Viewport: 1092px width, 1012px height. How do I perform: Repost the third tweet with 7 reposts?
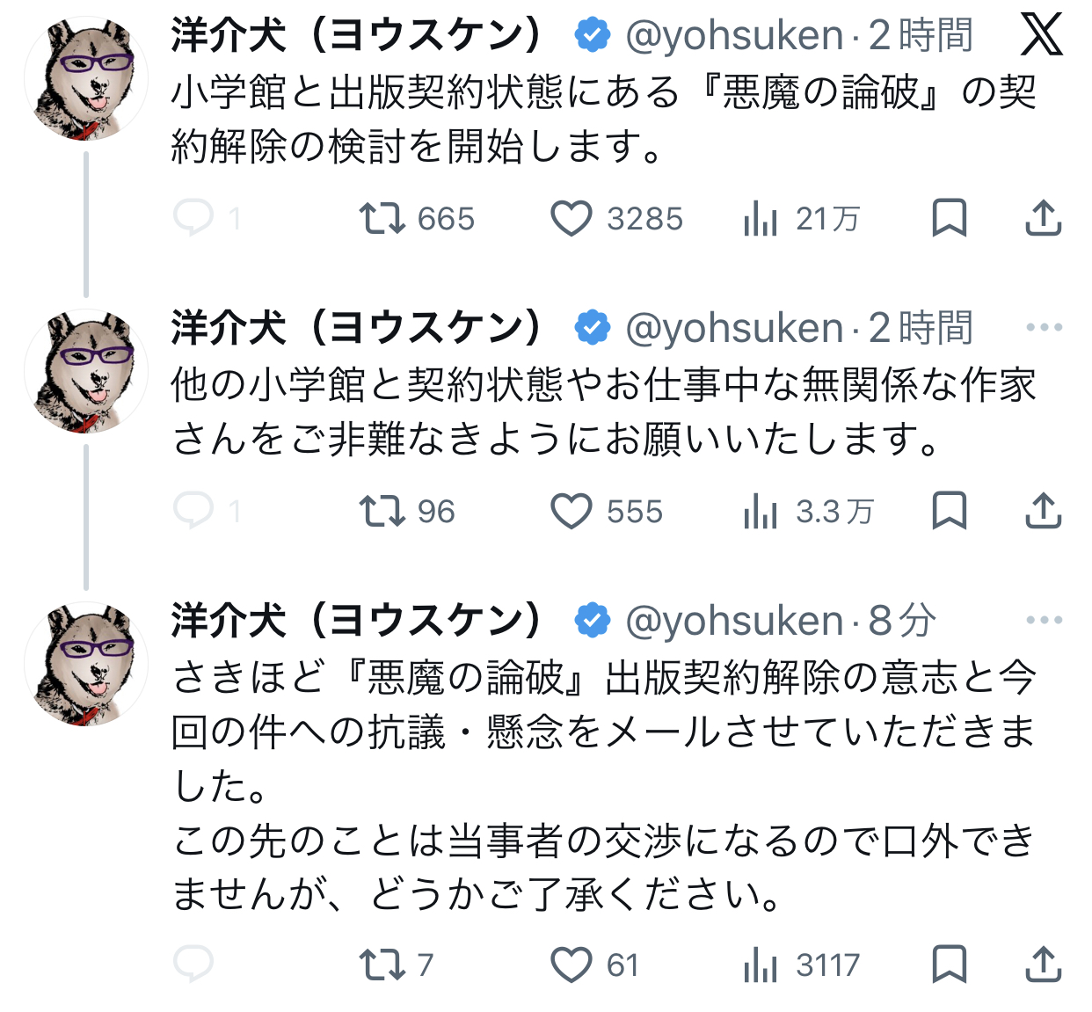pyautogui.click(x=382, y=965)
